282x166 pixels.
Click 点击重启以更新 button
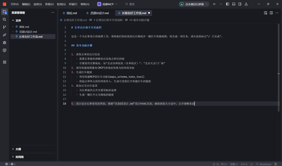coord(194,4)
